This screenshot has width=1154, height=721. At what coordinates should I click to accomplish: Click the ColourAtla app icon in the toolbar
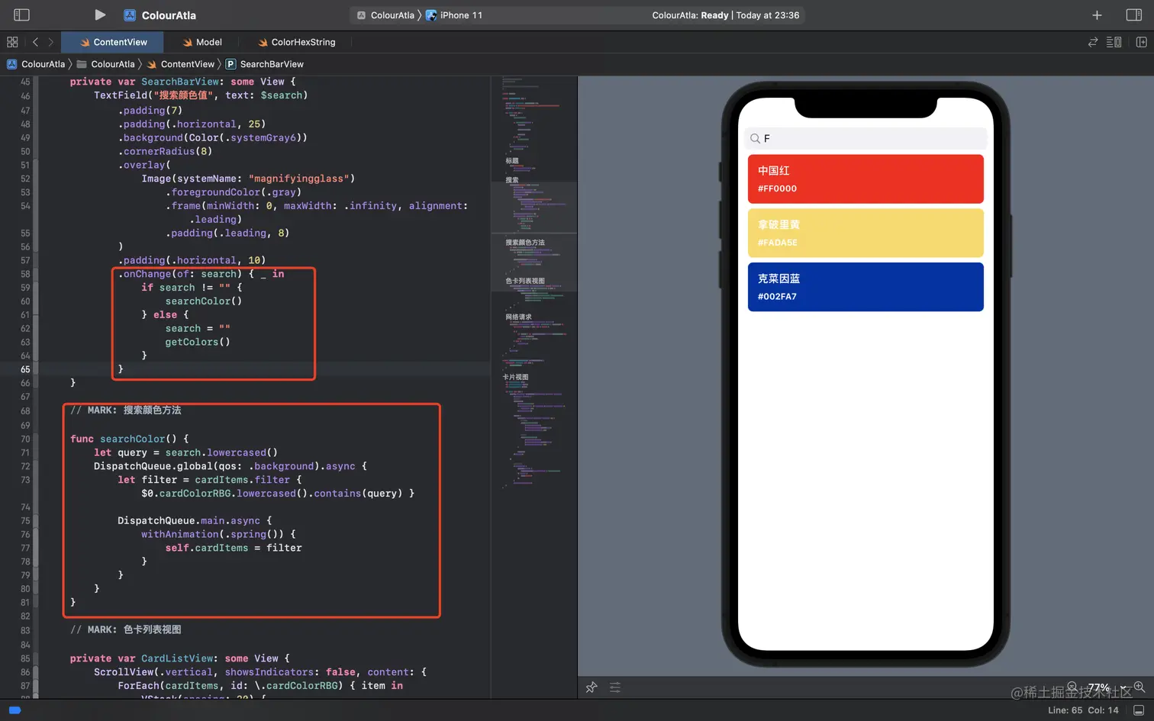pos(130,15)
